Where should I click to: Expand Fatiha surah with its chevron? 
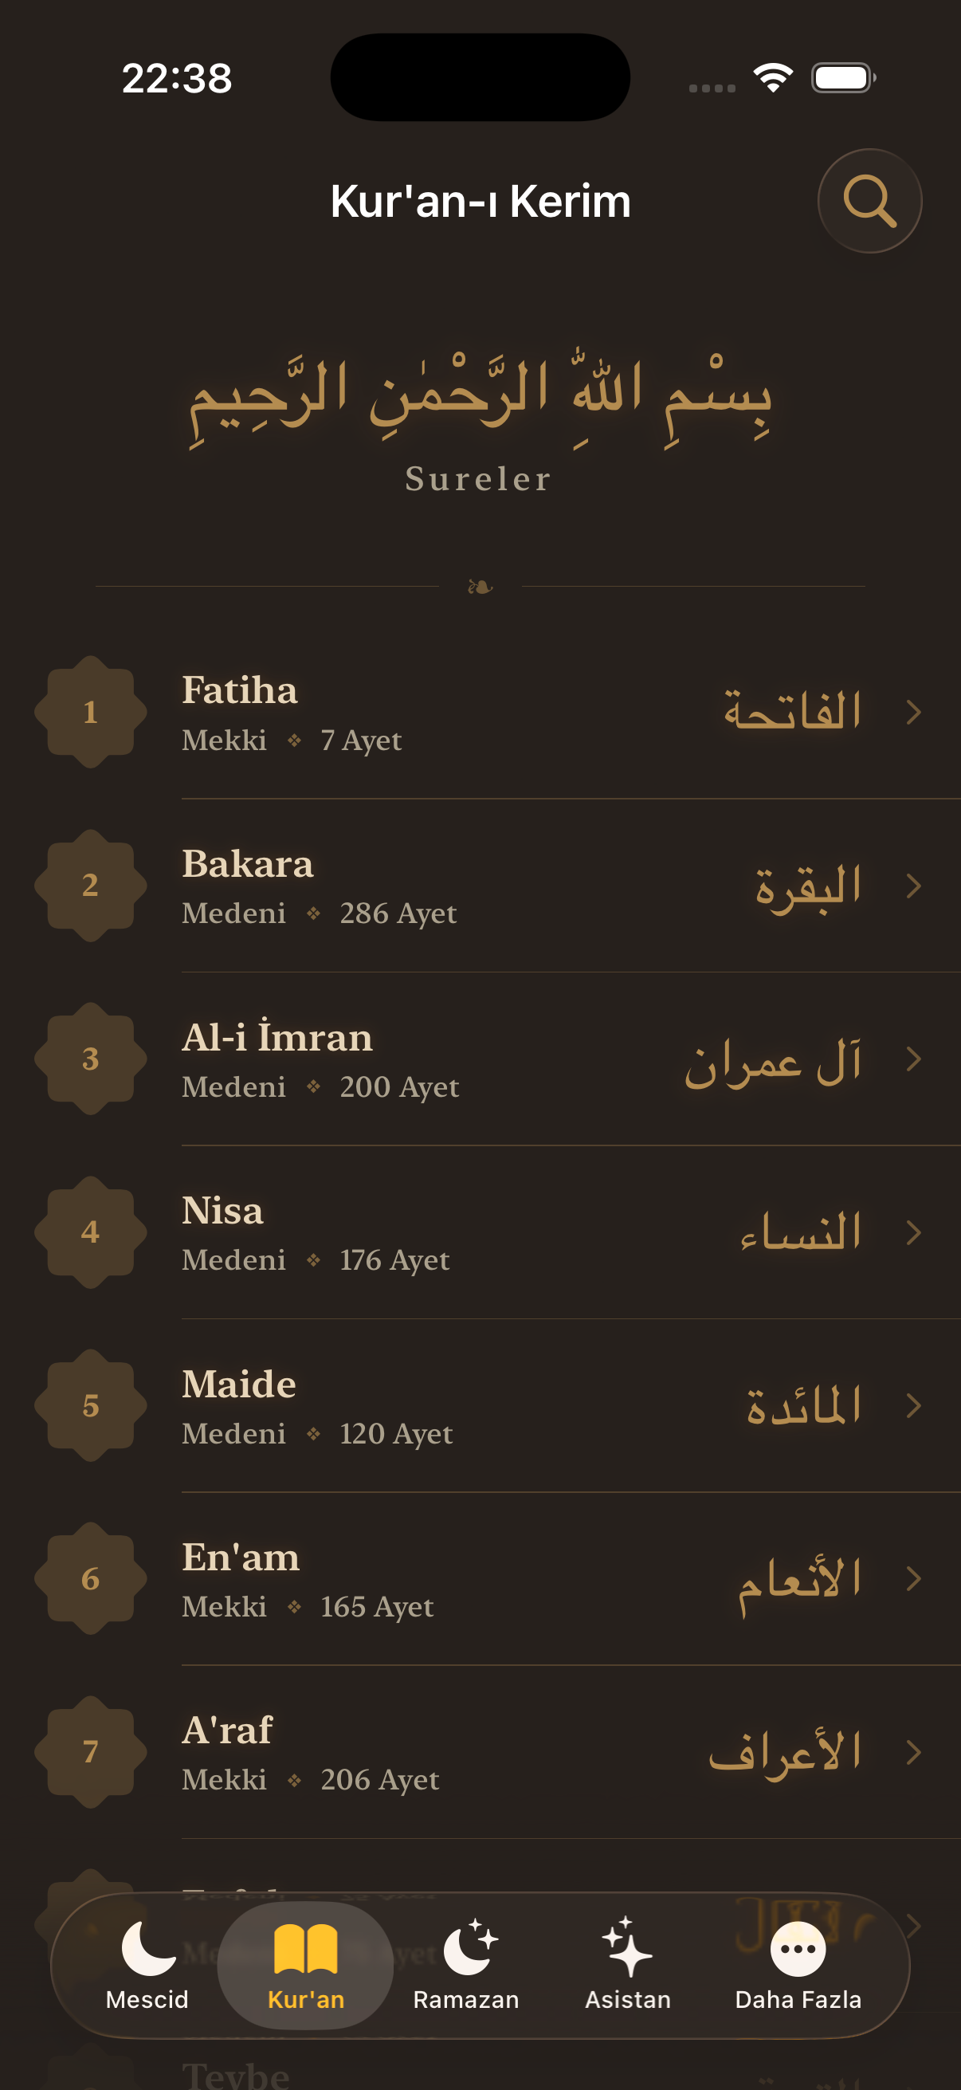914,713
